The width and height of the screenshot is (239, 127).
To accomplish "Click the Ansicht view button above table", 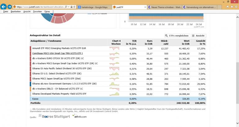I will [x=199, y=36].
